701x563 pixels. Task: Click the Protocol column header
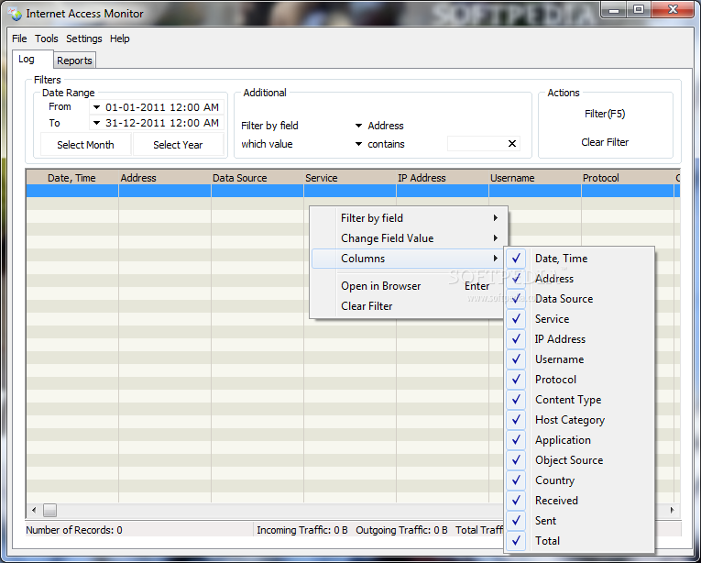(x=627, y=178)
